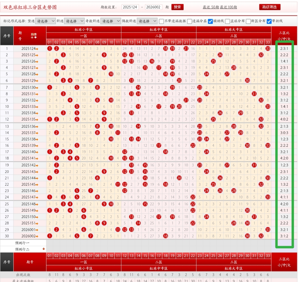Click top header column 33
The width and height of the screenshot is (298, 282).
268,42
